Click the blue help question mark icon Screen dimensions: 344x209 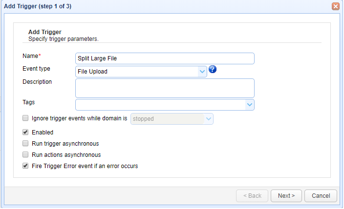pos(213,70)
